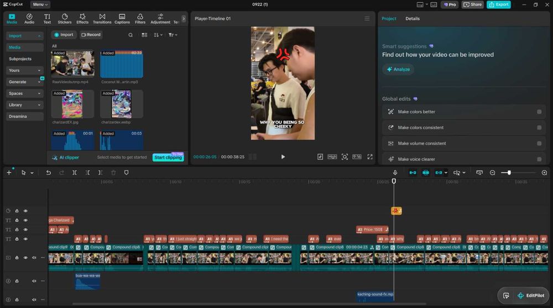The image size is (553, 308).
Task: Open the Stickers panel
Action: 65,19
